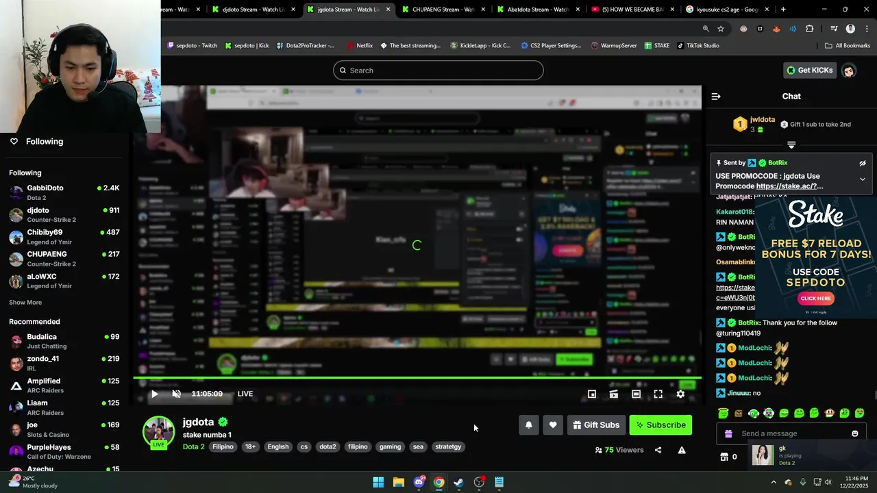Open Chrome three-dot menu
The height and width of the screenshot is (493, 877).
coord(865,29)
